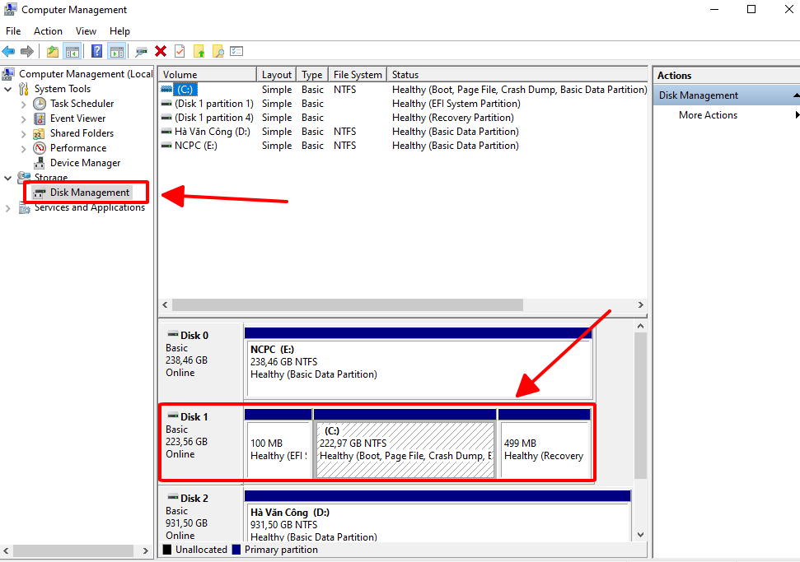Click the Storage node icon

[x=23, y=177]
